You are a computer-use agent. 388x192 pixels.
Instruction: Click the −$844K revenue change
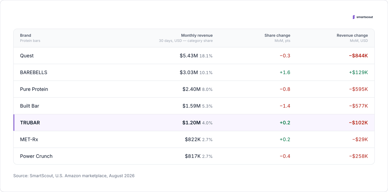[358, 56]
